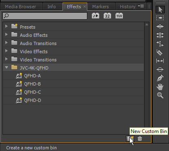Click the effects list scroll-up arrow
Screen dimensions: 169x151
coord(147,25)
